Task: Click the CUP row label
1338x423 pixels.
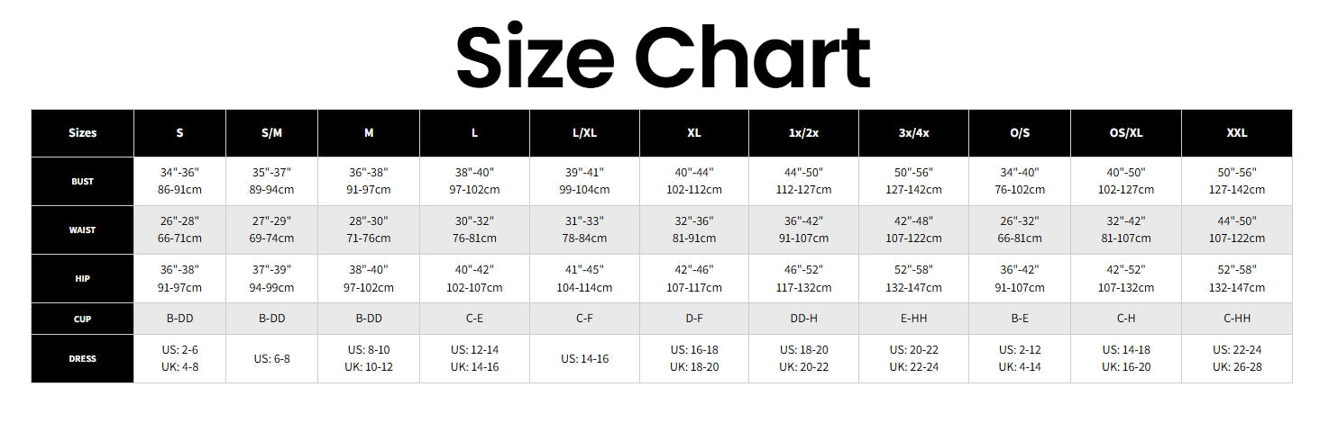Action: pyautogui.click(x=83, y=319)
